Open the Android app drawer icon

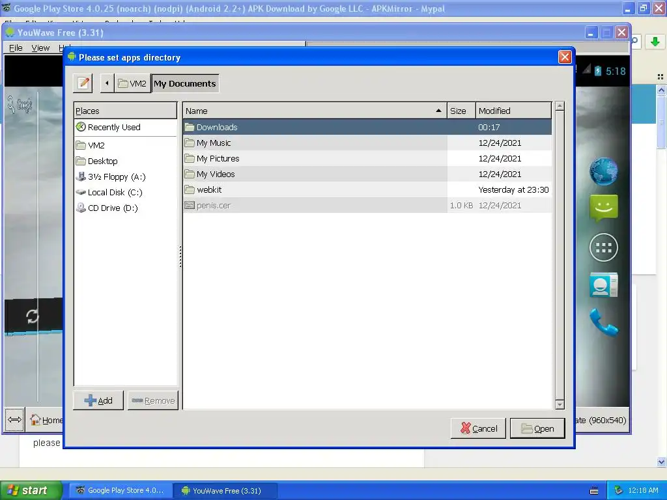tap(604, 247)
